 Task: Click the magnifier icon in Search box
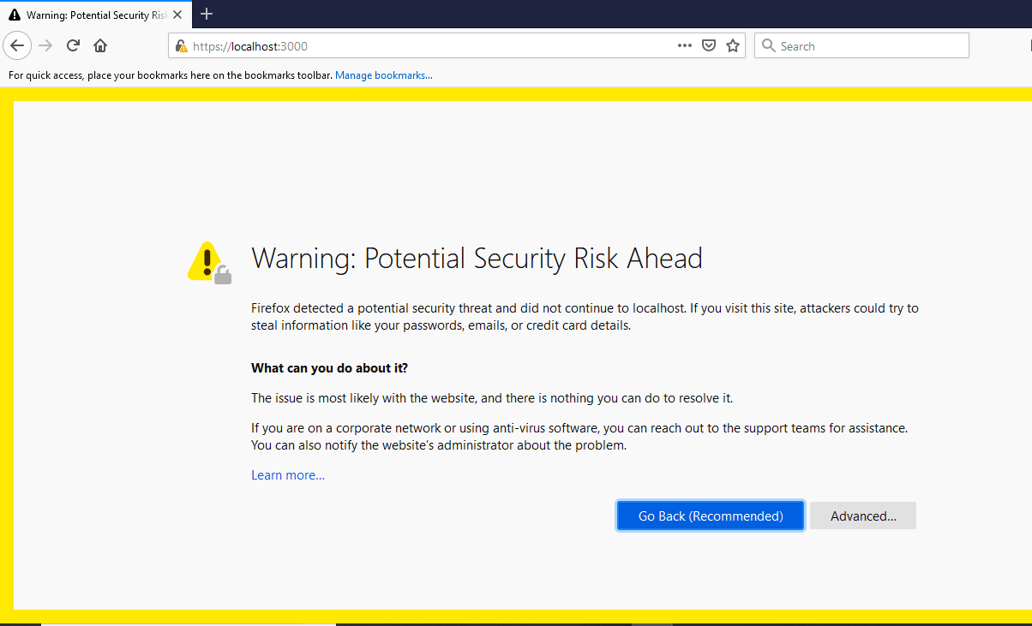(x=768, y=46)
